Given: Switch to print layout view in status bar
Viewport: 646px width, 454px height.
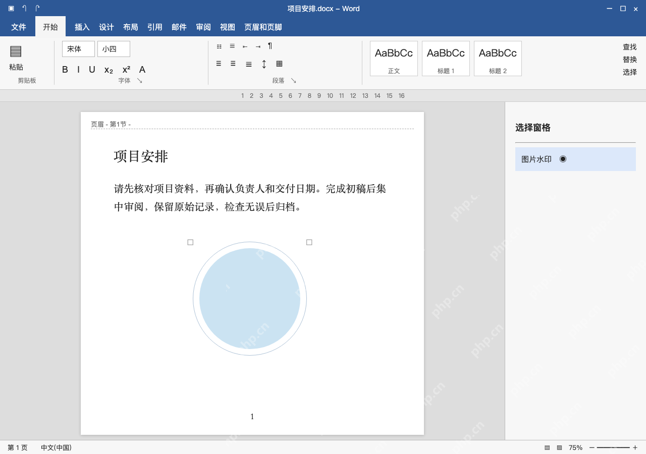Looking at the screenshot, I should [547, 447].
